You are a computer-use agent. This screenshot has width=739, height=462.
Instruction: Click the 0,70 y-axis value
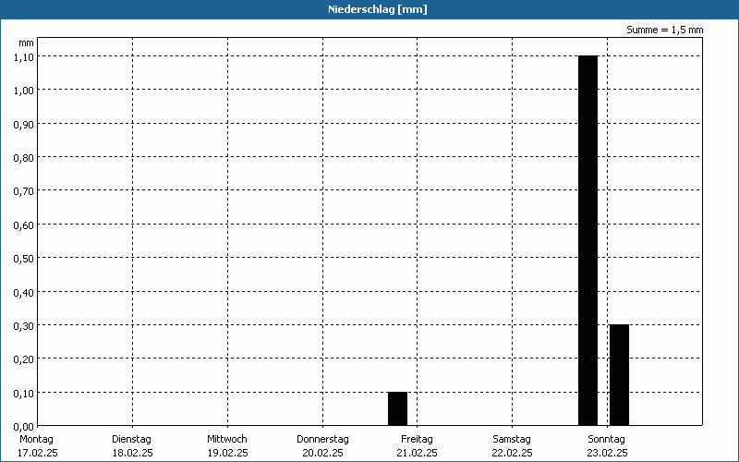(24, 191)
